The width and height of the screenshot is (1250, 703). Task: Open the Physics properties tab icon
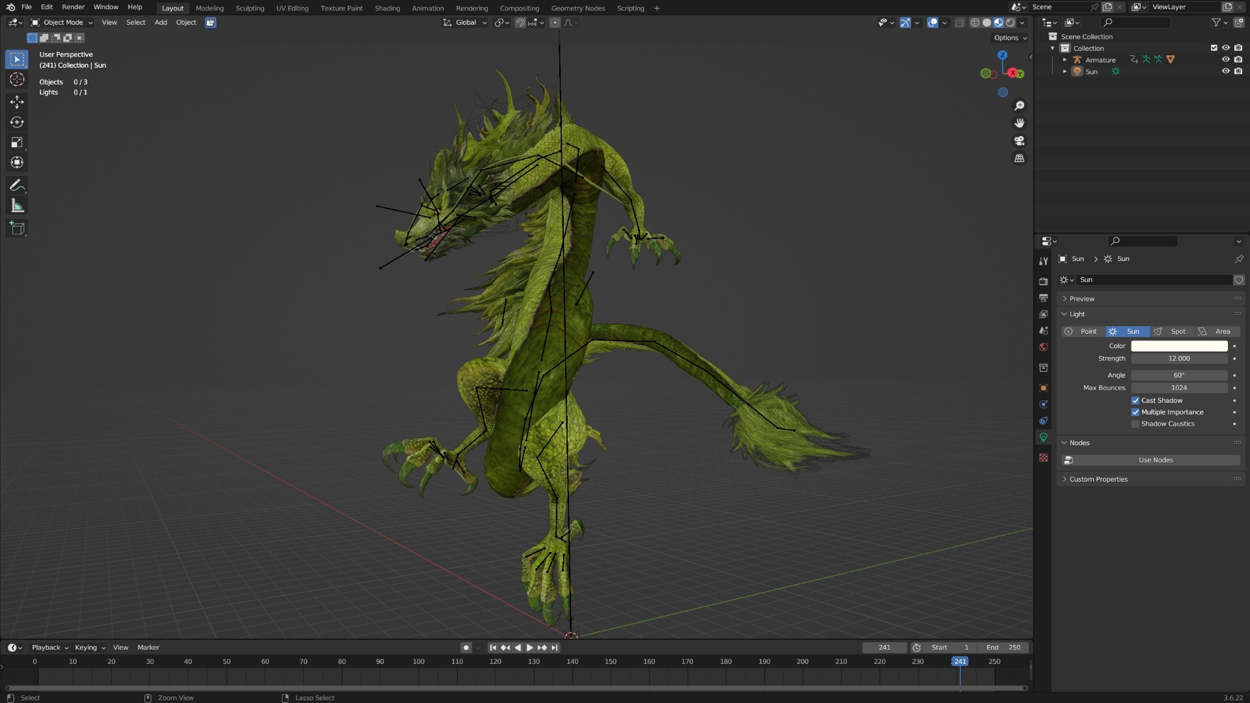click(x=1044, y=404)
